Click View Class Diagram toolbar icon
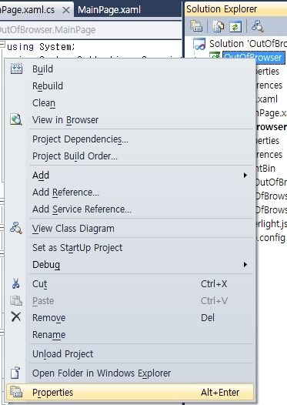 coord(257,26)
